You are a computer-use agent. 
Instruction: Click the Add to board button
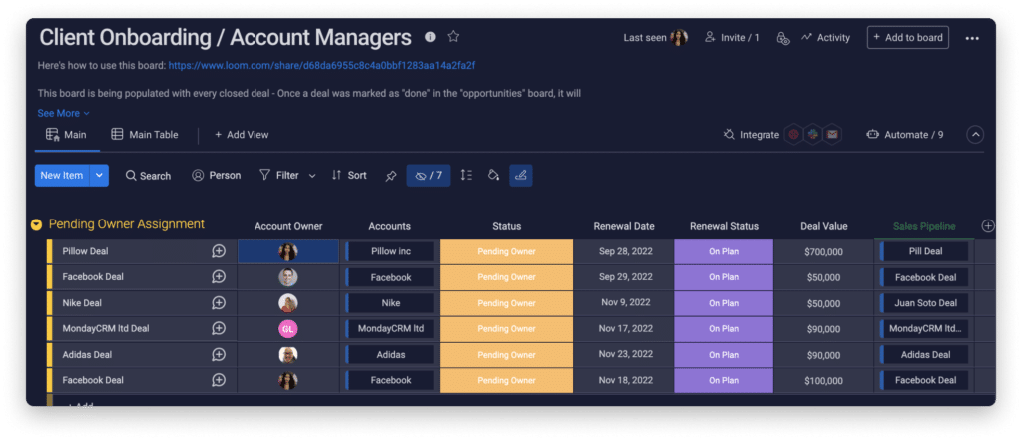[x=907, y=37]
